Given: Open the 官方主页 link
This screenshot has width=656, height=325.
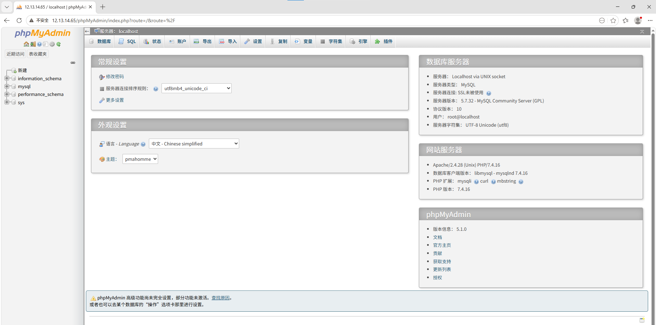Looking at the screenshot, I should tap(442, 245).
